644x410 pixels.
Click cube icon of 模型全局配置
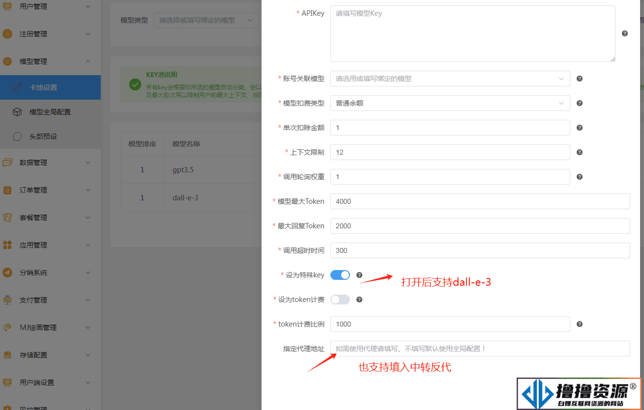coord(17,112)
